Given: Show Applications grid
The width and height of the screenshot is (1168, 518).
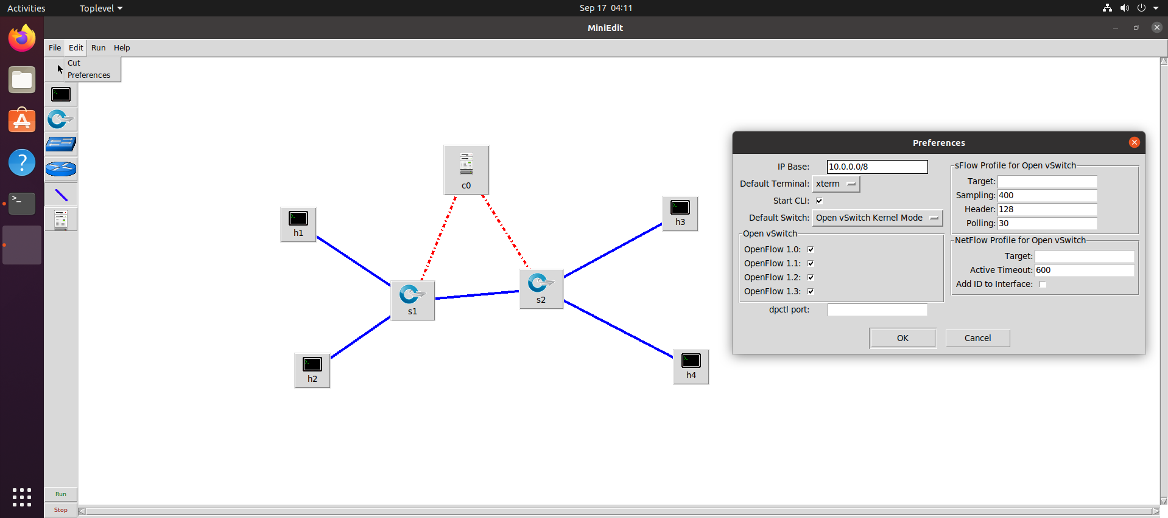Looking at the screenshot, I should (22, 497).
